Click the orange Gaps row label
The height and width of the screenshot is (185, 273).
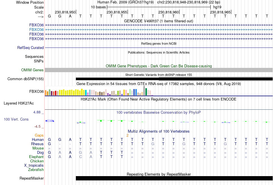[x=39, y=135]
